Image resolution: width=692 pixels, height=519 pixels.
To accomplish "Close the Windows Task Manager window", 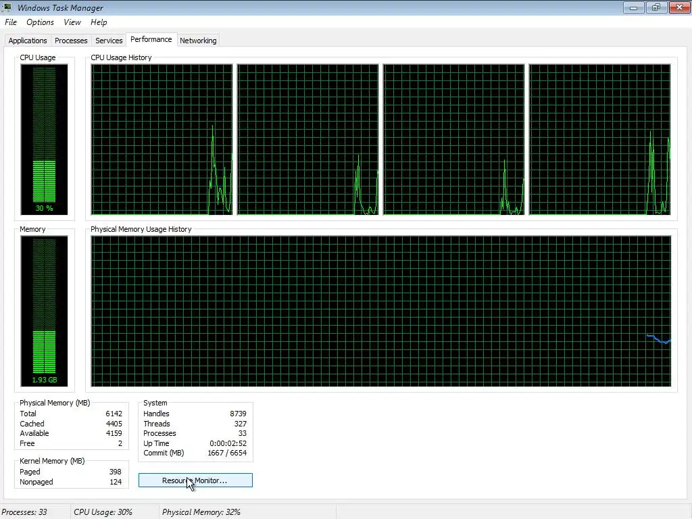I will coord(680,7).
